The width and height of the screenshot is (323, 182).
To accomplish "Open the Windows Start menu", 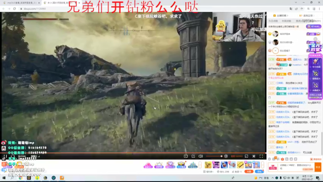I will click(4, 178).
